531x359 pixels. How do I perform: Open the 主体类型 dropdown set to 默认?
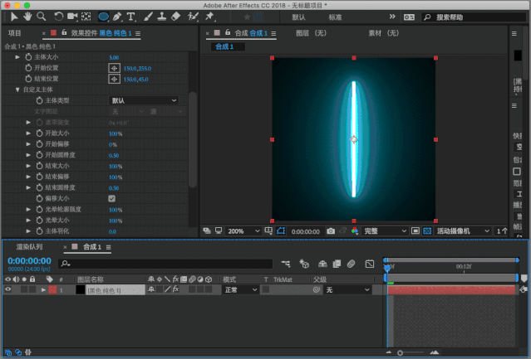[x=144, y=100]
